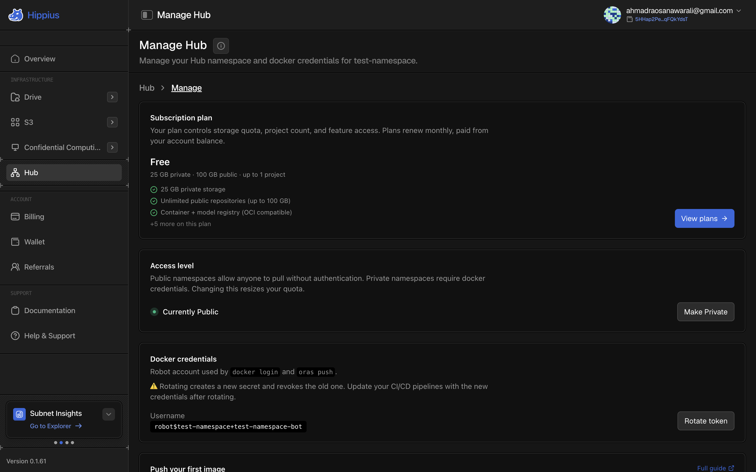Expand the Drive submenu chevron
Image resolution: width=756 pixels, height=472 pixels.
[112, 97]
